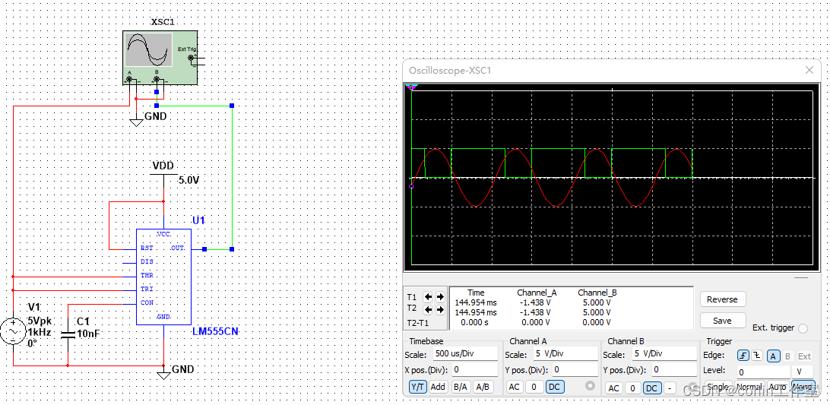
Task: Click T2-T1 time reading 0.000 s
Action: tap(475, 322)
